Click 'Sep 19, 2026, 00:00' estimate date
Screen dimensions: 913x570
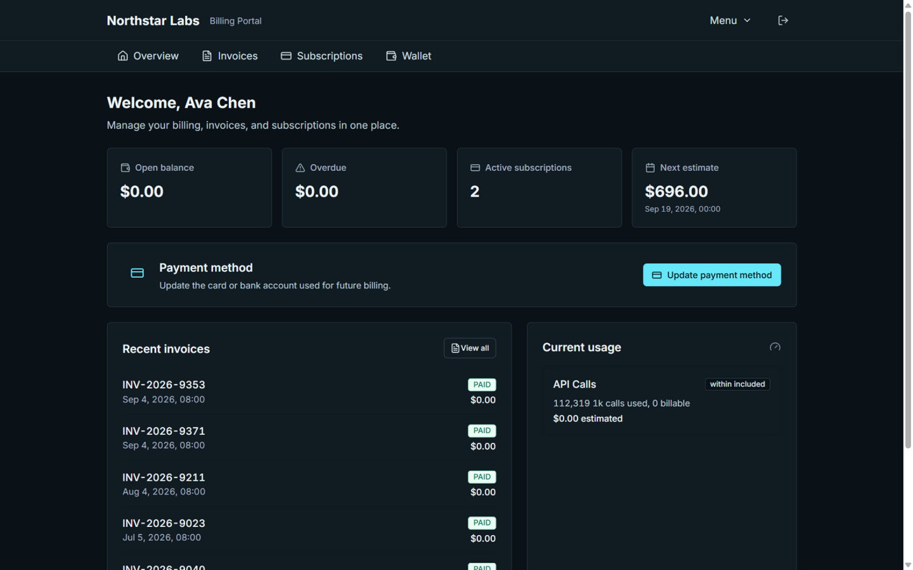tap(682, 209)
